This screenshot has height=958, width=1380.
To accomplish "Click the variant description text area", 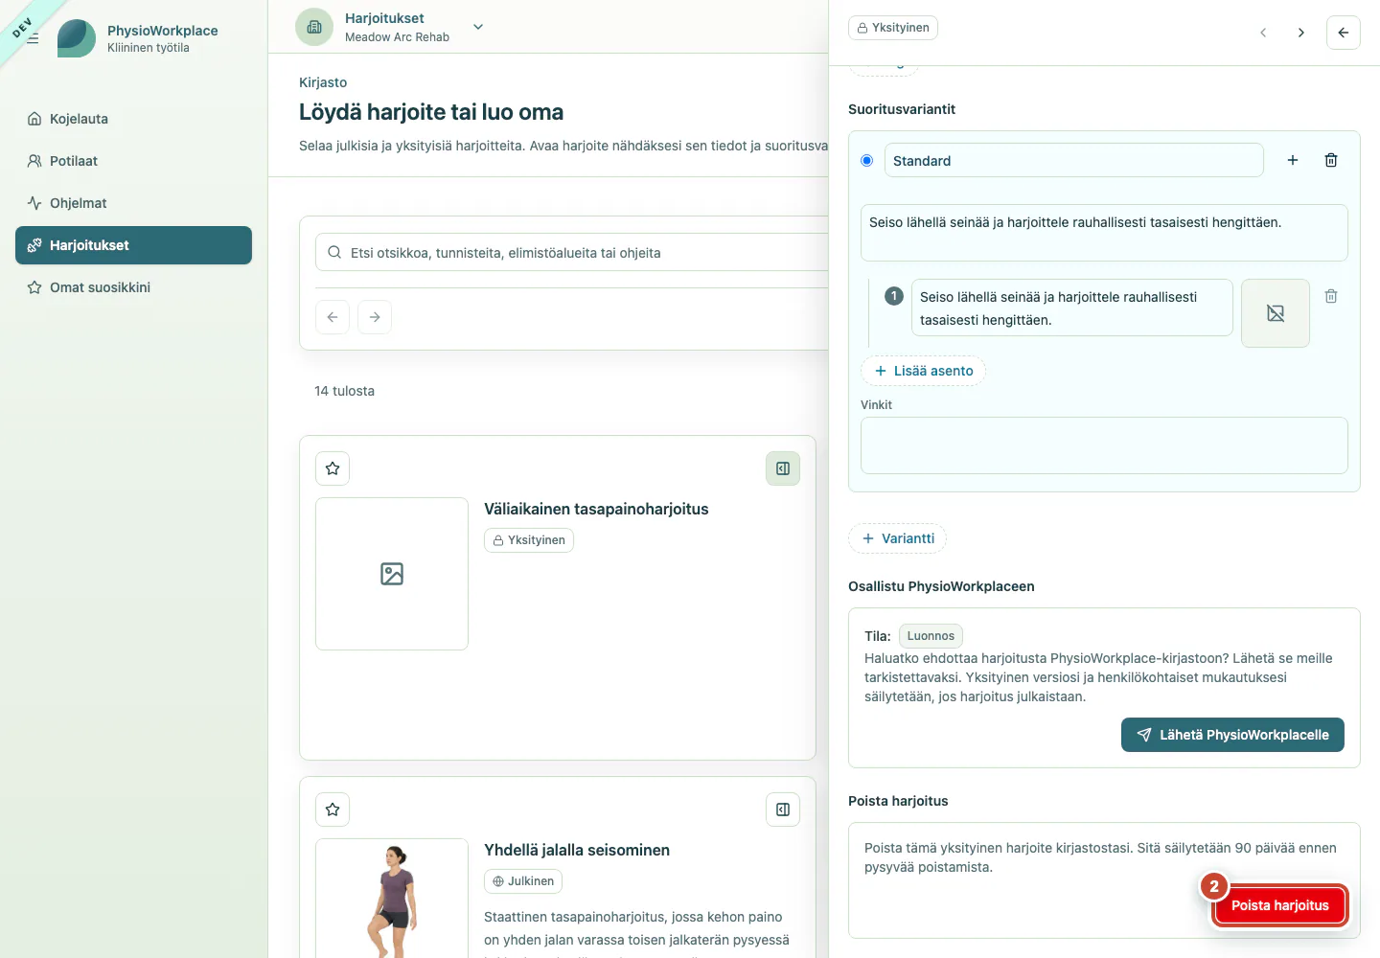I will [x=1104, y=233].
